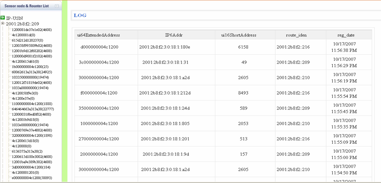Click the LOG section heading

point(80,16)
